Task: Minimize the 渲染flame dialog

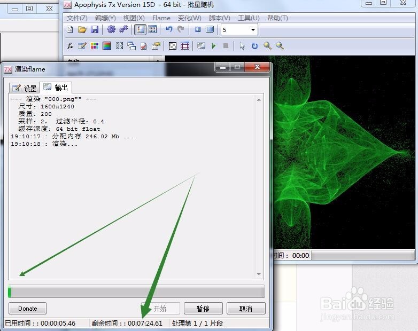Action: click(x=223, y=67)
